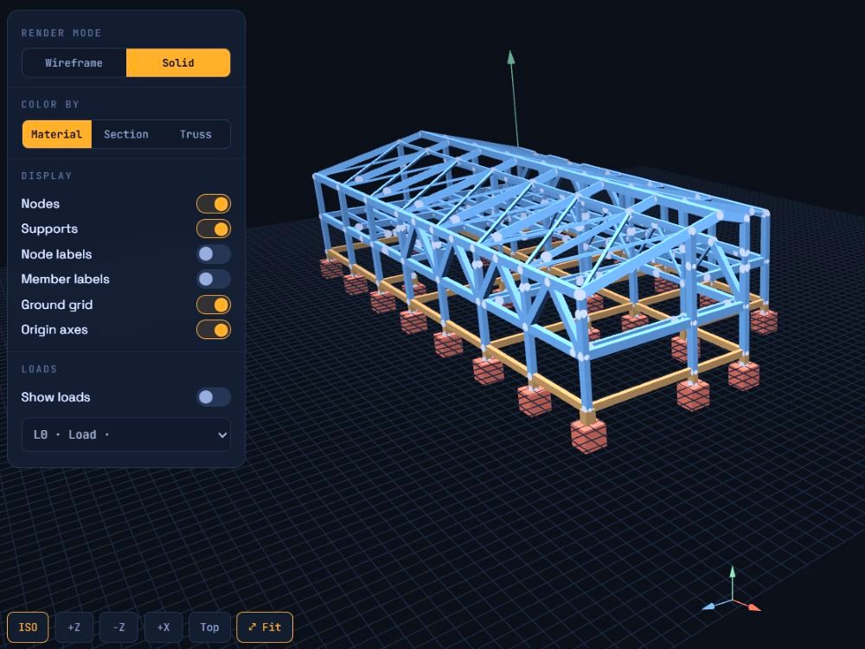The height and width of the screenshot is (649, 865).
Task: Click the Fit view button
Action: 265,627
